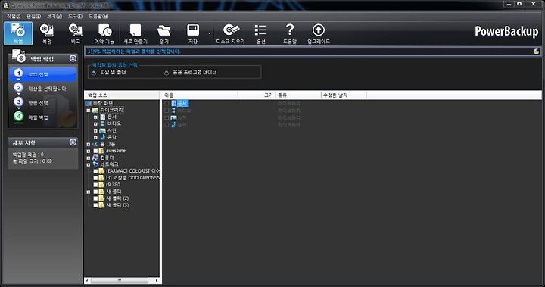
Task: Check the awesome folder checkbox
Action: click(95, 151)
